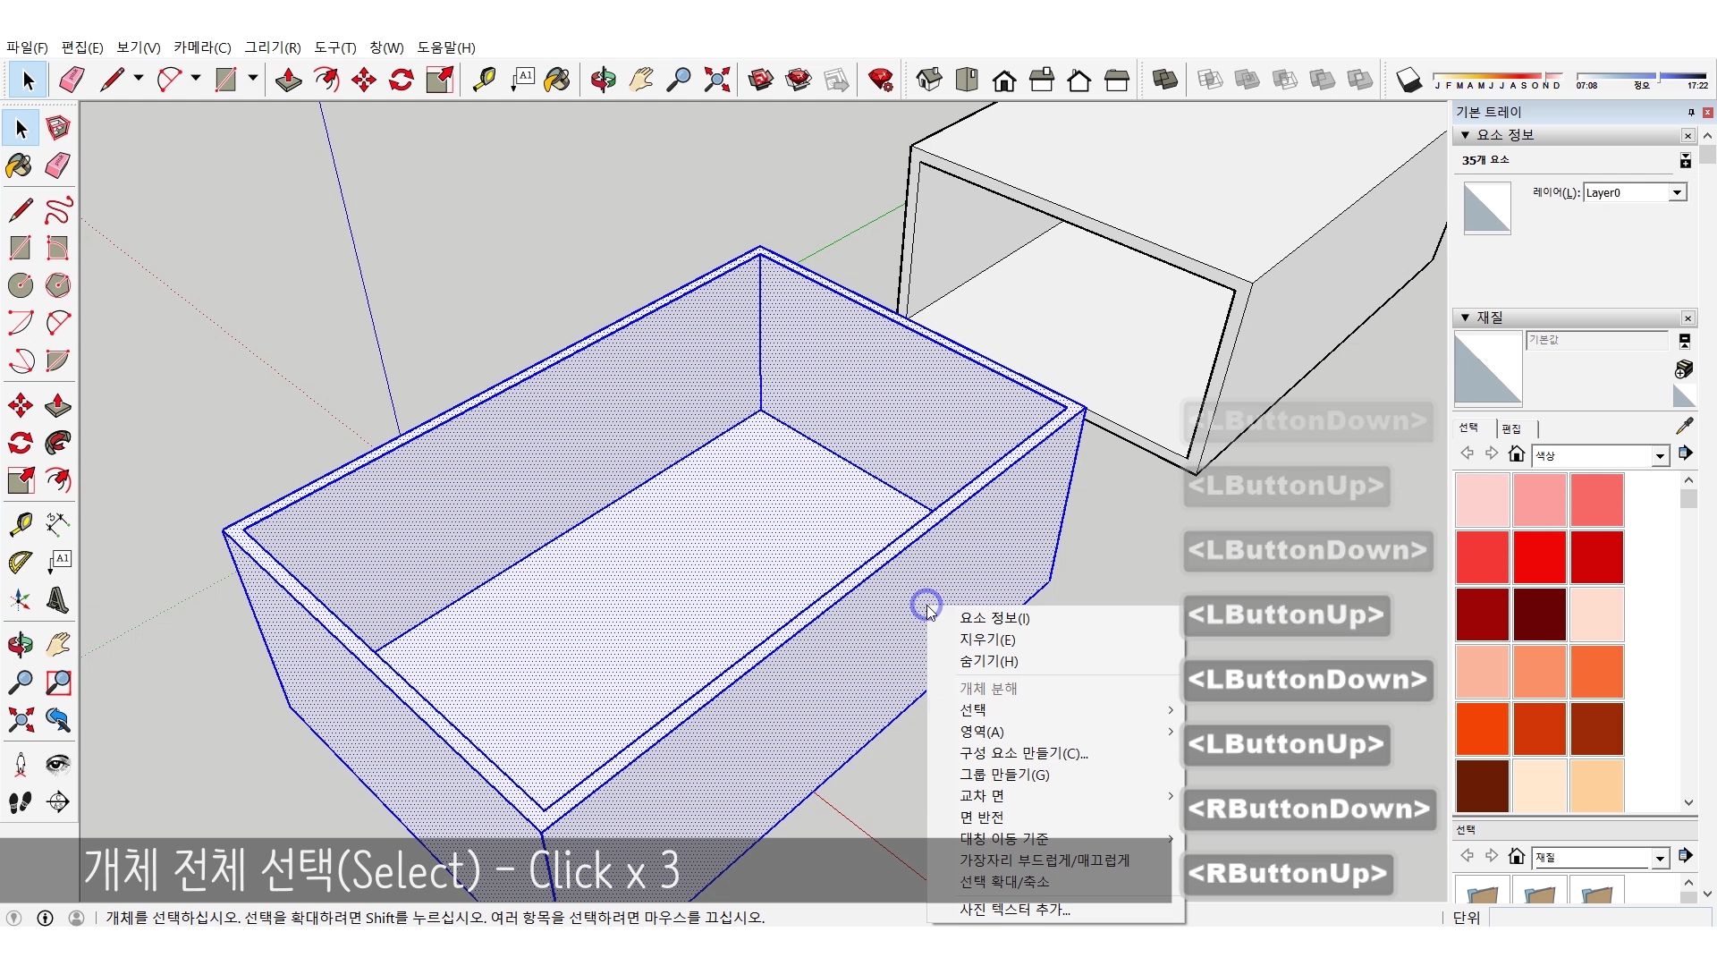
Task: Open the 카메라(C) menu
Action: [202, 47]
